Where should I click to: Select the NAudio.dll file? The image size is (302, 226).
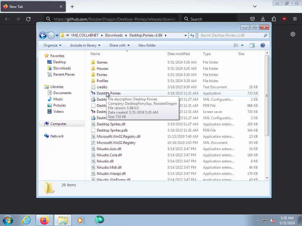click(x=105, y=161)
